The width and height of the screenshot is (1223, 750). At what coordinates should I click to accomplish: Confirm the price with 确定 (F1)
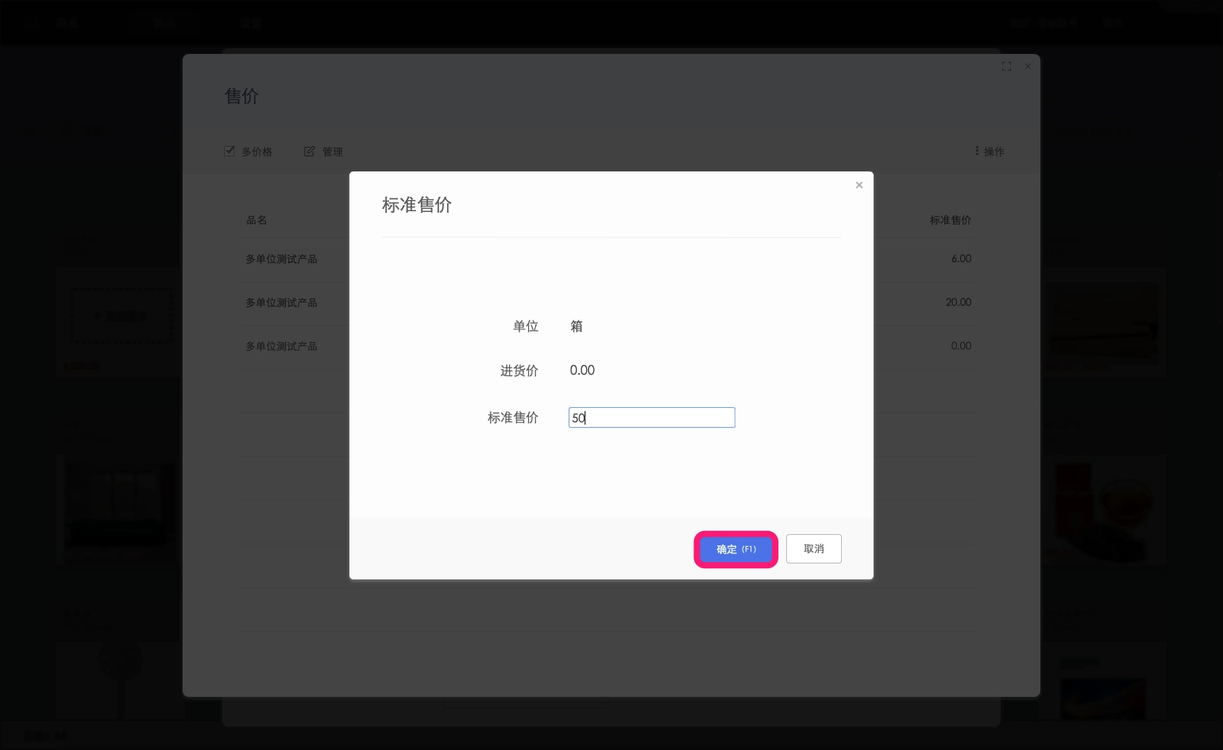735,549
